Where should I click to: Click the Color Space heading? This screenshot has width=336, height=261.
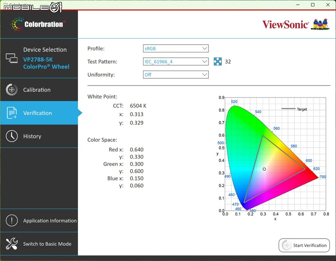[x=102, y=140]
